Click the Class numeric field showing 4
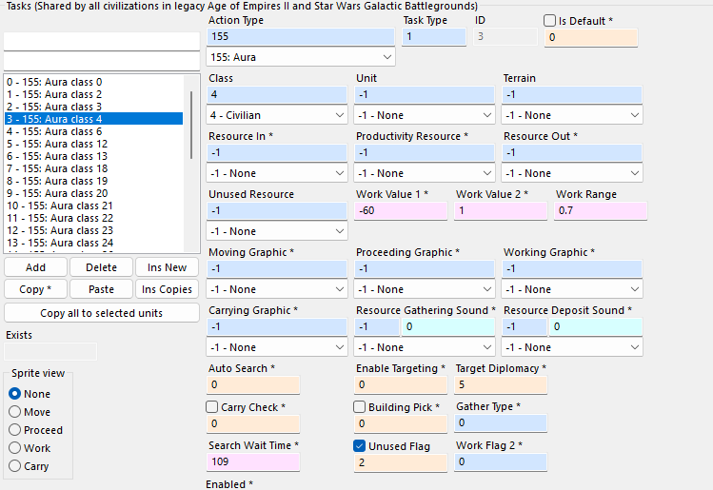Screen dimensions: 713x490 point(276,94)
